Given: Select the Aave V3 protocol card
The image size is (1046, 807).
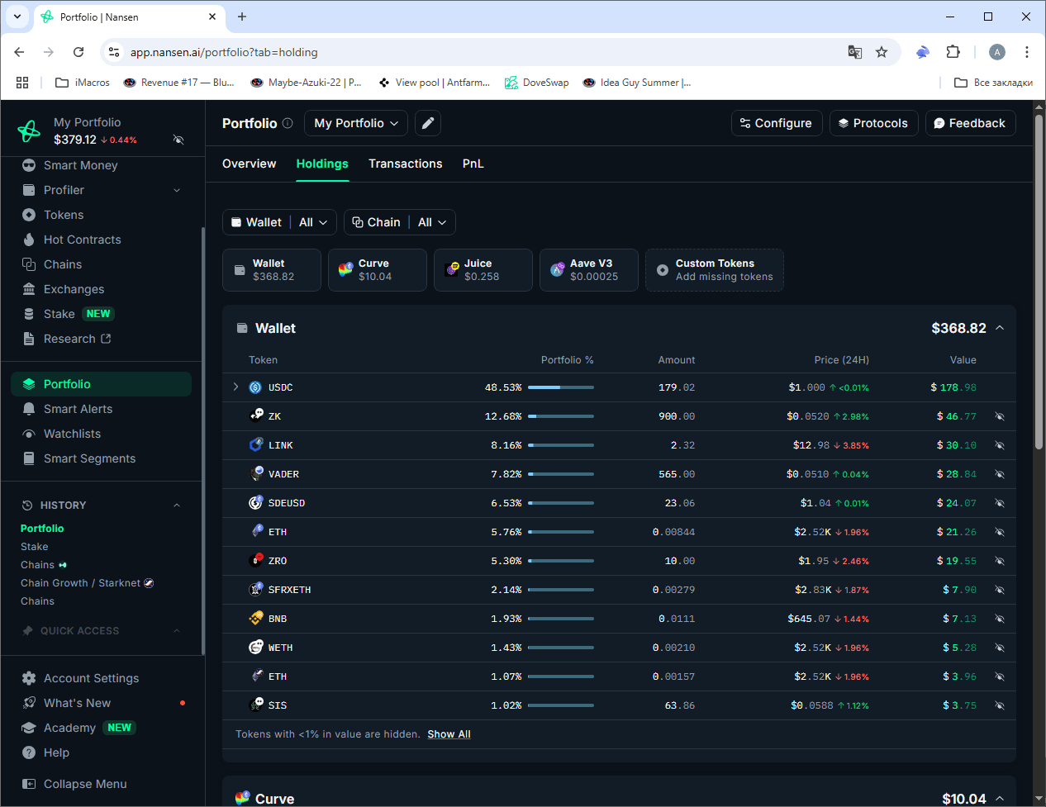Looking at the screenshot, I should click(589, 270).
